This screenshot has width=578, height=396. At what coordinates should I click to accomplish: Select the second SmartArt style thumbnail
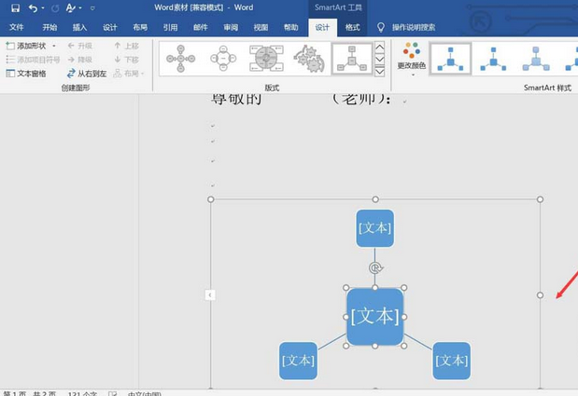[x=493, y=59]
